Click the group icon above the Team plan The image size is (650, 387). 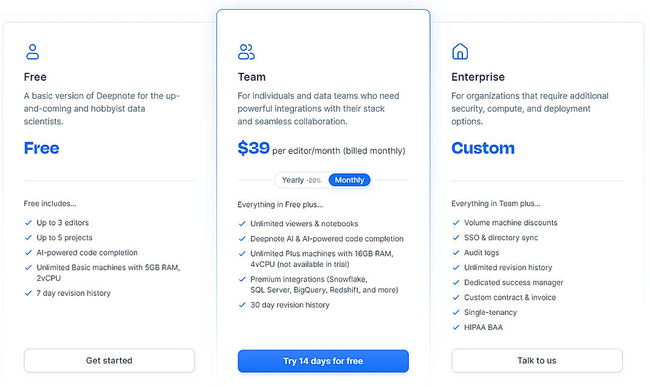pos(246,52)
